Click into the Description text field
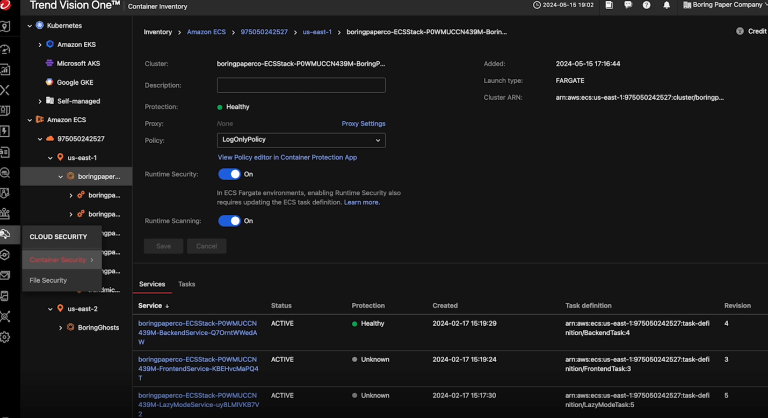The height and width of the screenshot is (418, 768). pos(301,85)
